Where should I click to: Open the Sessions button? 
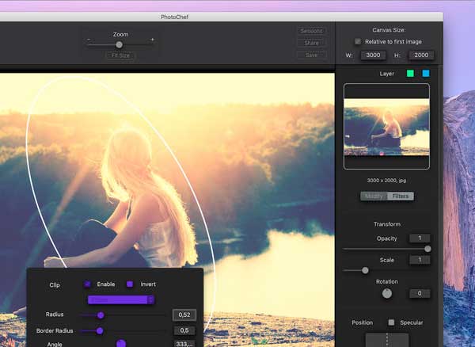tap(311, 31)
